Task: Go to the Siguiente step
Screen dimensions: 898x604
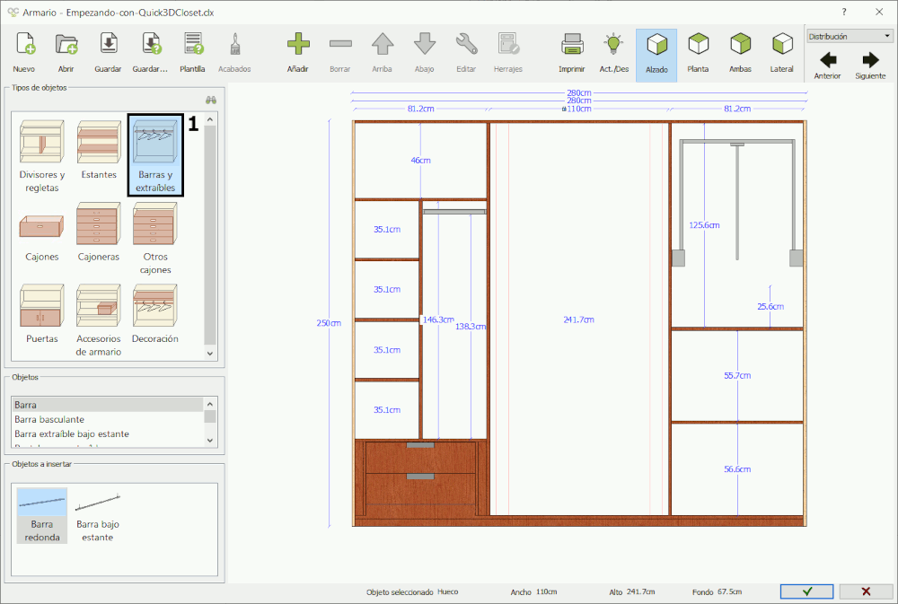Action: [870, 66]
